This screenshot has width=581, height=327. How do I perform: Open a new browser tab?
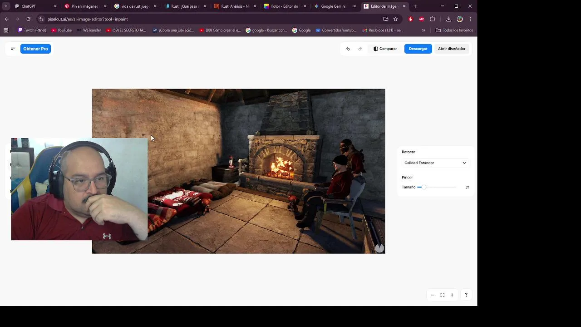(415, 6)
